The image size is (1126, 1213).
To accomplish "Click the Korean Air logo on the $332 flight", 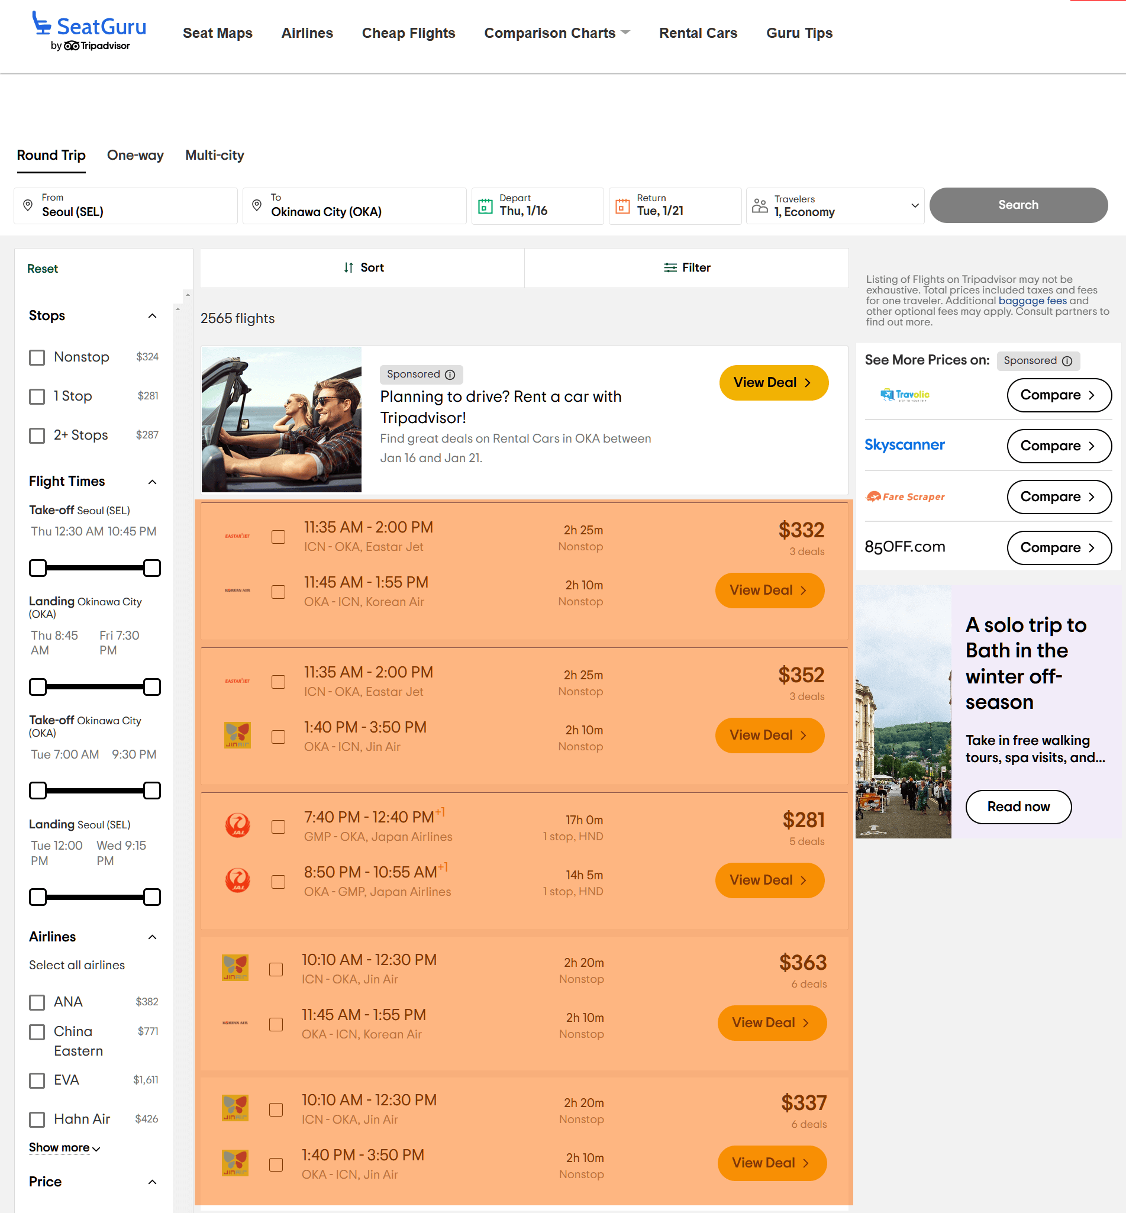I will (237, 591).
